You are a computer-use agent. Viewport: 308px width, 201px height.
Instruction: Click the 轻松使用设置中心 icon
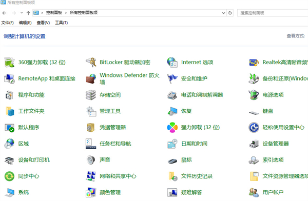tap(254, 128)
